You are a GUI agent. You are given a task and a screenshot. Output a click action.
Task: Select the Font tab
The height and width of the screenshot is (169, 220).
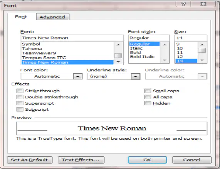point(21,17)
